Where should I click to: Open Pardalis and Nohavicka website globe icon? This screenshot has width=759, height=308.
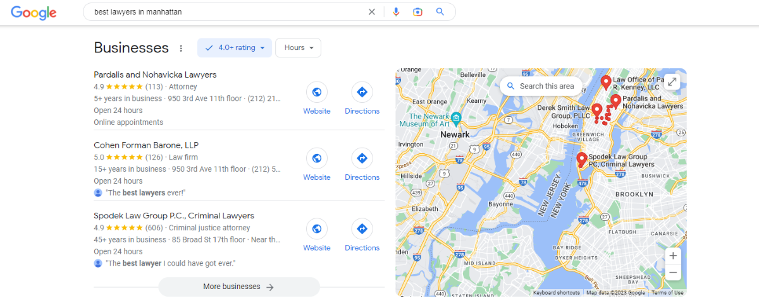click(x=316, y=92)
